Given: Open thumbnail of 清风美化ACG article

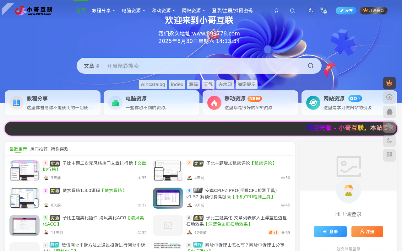Looking at the screenshot, I should 24,225.
